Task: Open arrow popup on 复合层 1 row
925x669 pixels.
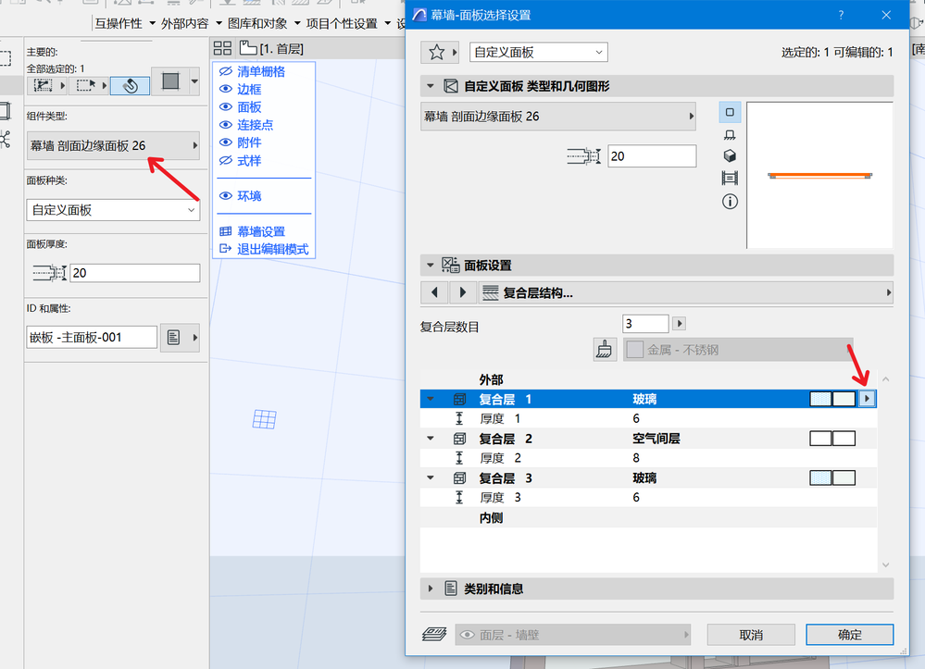Action: 867,399
